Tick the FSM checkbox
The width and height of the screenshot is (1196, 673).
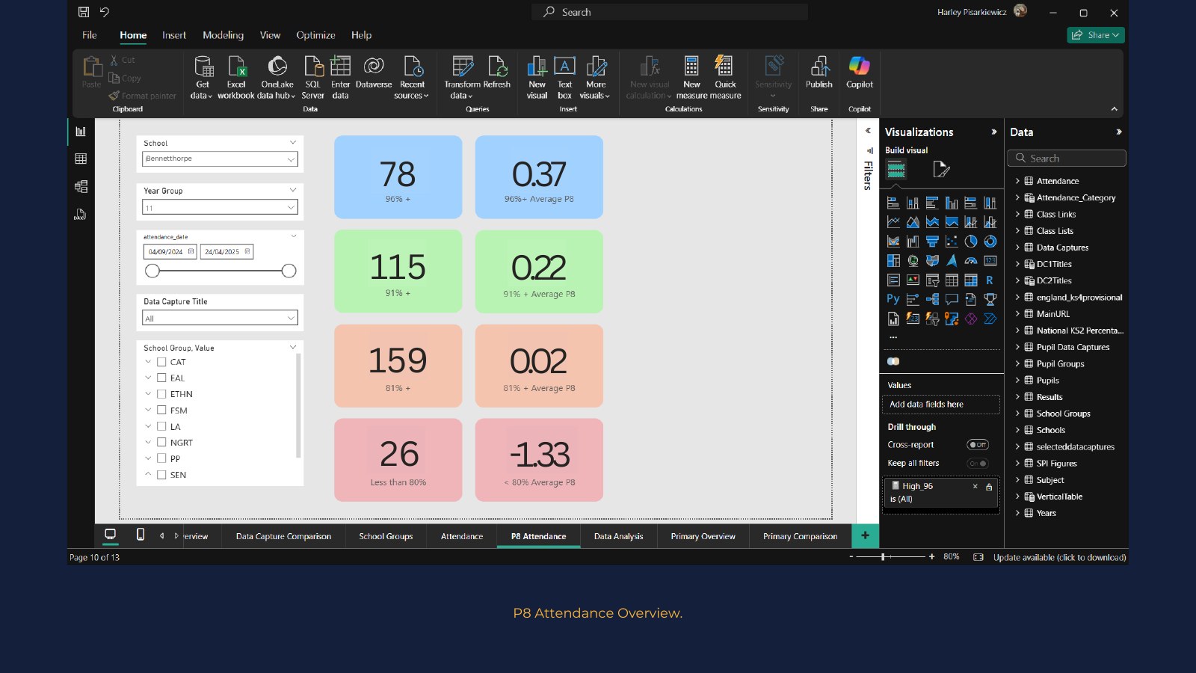[161, 410]
